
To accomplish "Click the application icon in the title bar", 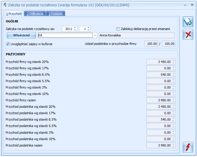I will point(5,5).
